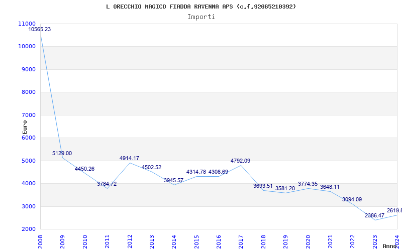Click the 2012 year label on x-axis

pyautogui.click(x=130, y=241)
